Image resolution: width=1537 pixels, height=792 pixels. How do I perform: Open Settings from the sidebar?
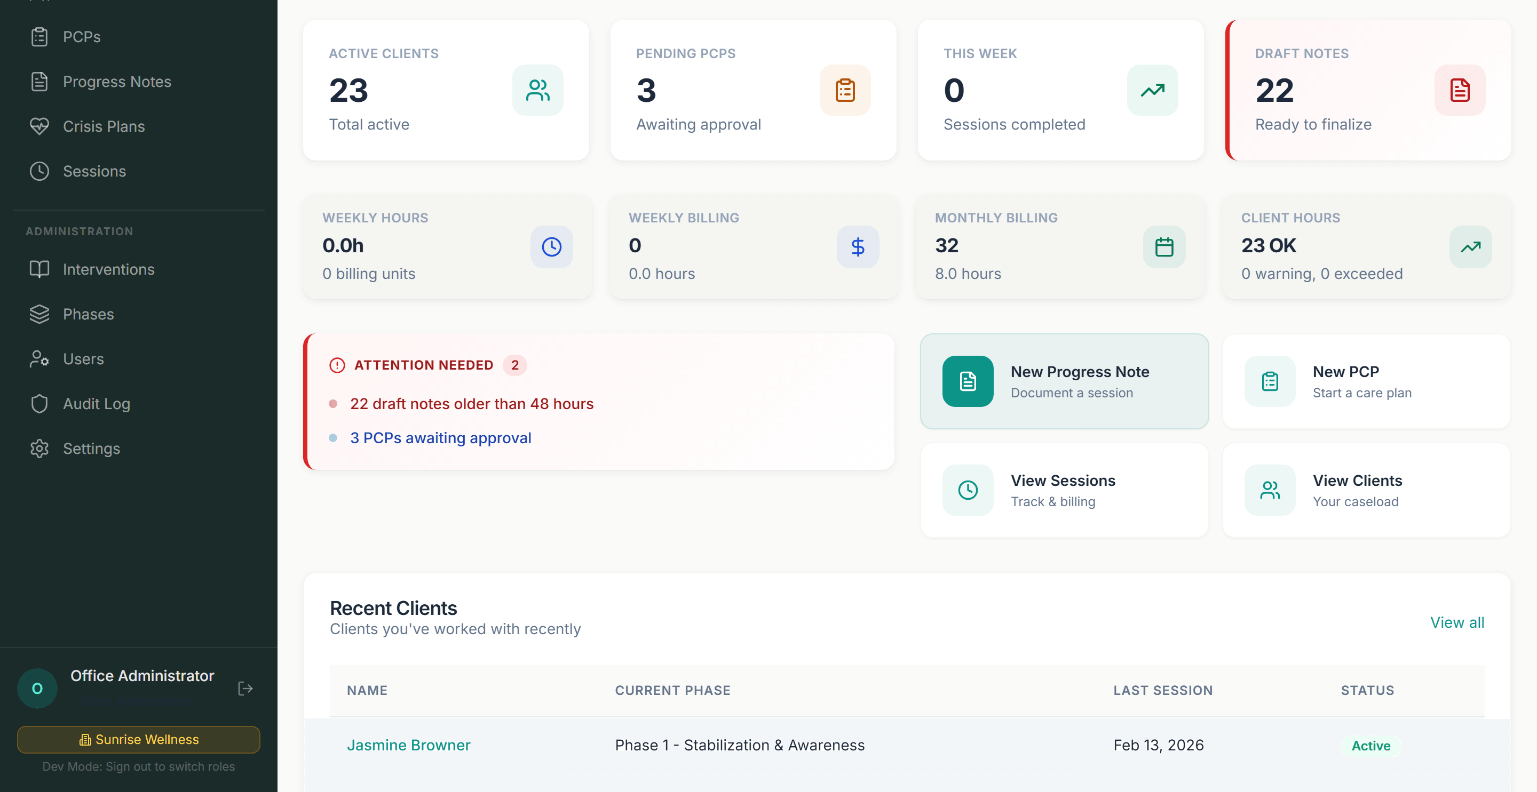pyautogui.click(x=91, y=448)
